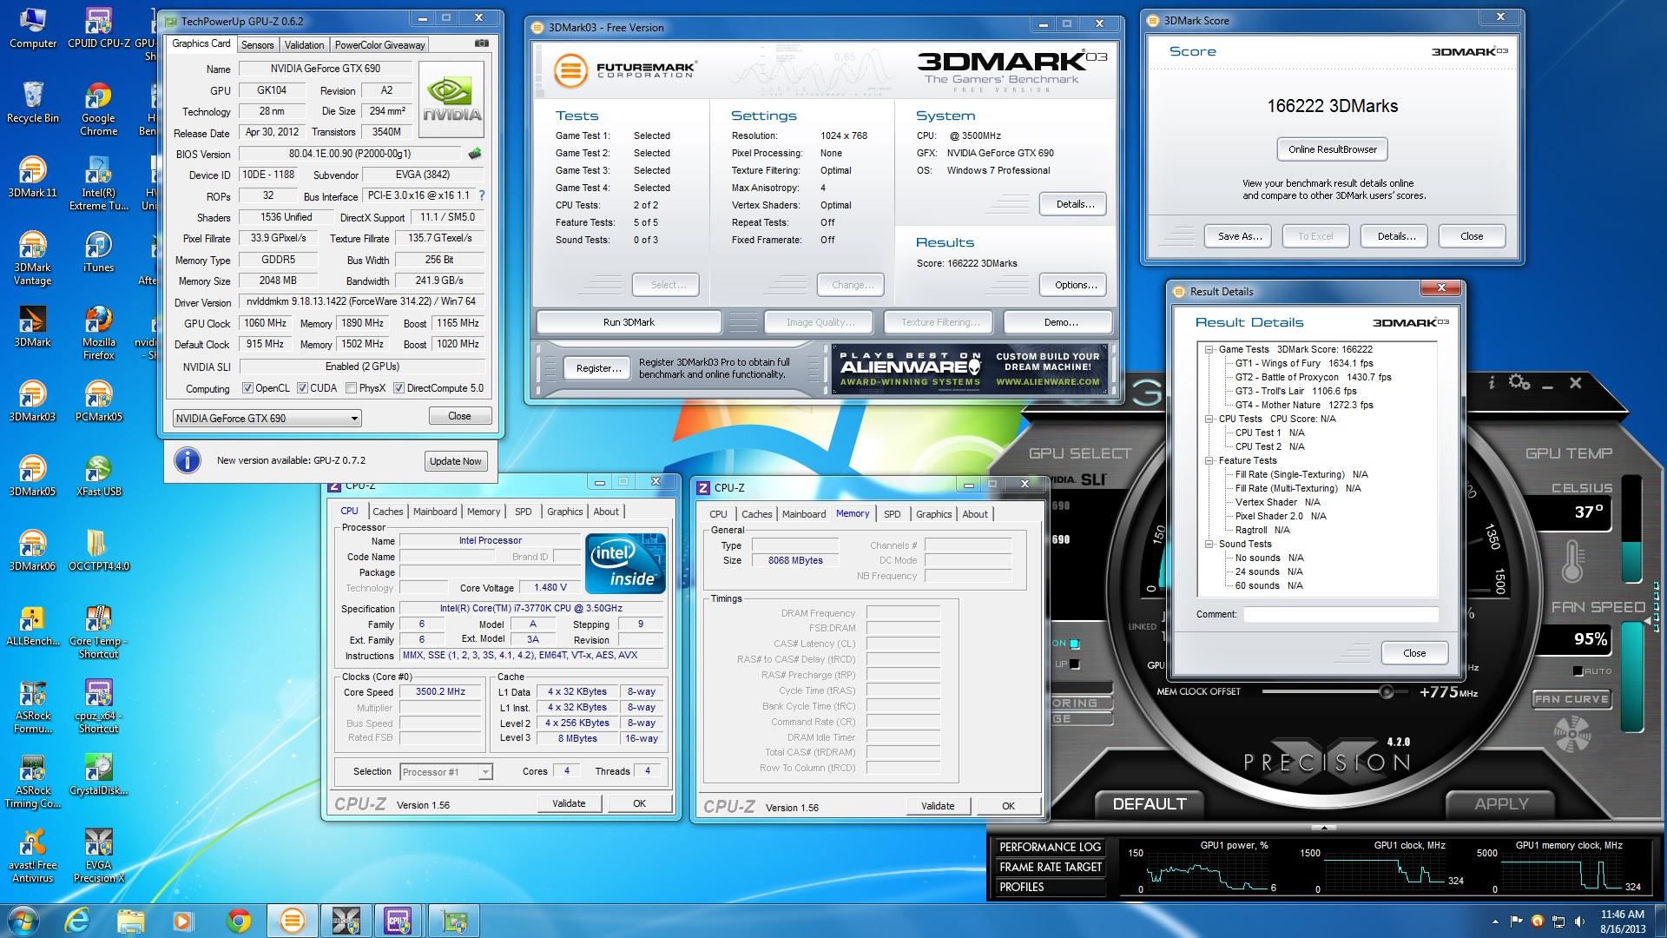Image resolution: width=1667 pixels, height=938 pixels.
Task: Collapse the Game Tests tree node
Action: (x=1209, y=349)
